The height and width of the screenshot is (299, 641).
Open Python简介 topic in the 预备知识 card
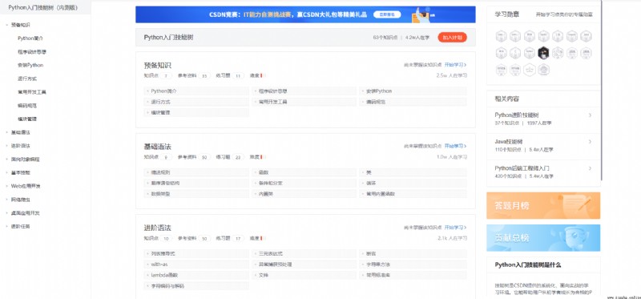196,91
